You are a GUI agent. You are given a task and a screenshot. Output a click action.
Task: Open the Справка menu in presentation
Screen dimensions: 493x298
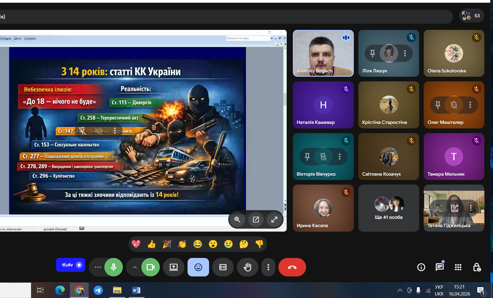click(x=30, y=39)
